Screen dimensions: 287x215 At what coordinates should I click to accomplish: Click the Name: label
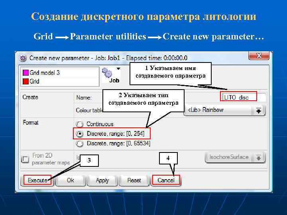pos(84,98)
